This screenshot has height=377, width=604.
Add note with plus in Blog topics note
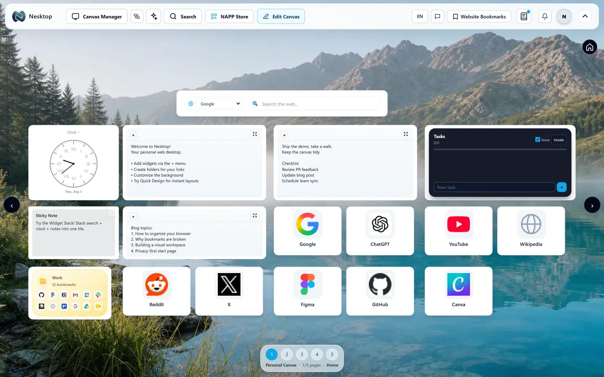pos(133,216)
